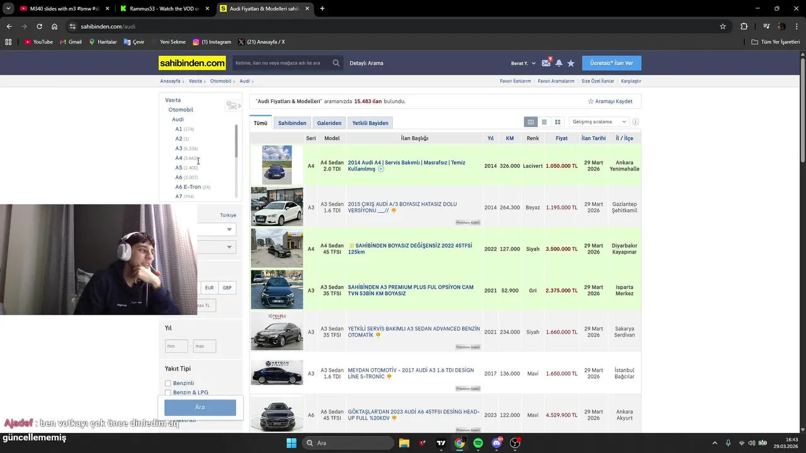Switch to single-column list view icon
The width and height of the screenshot is (806, 453).
pyautogui.click(x=544, y=122)
